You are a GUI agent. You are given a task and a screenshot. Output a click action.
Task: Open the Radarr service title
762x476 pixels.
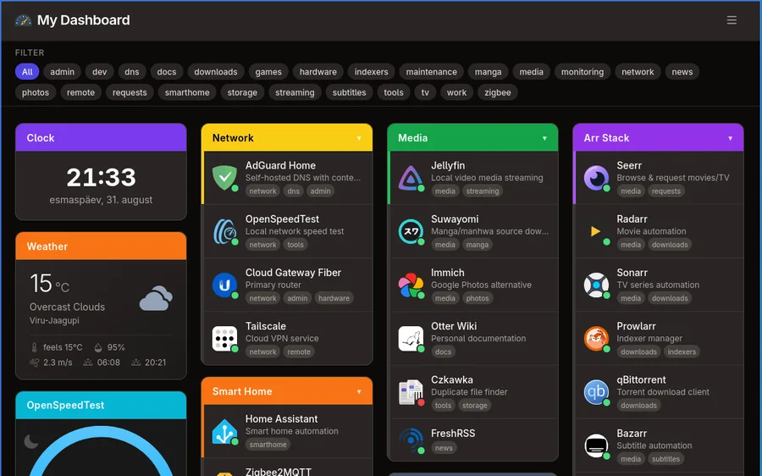pos(632,219)
